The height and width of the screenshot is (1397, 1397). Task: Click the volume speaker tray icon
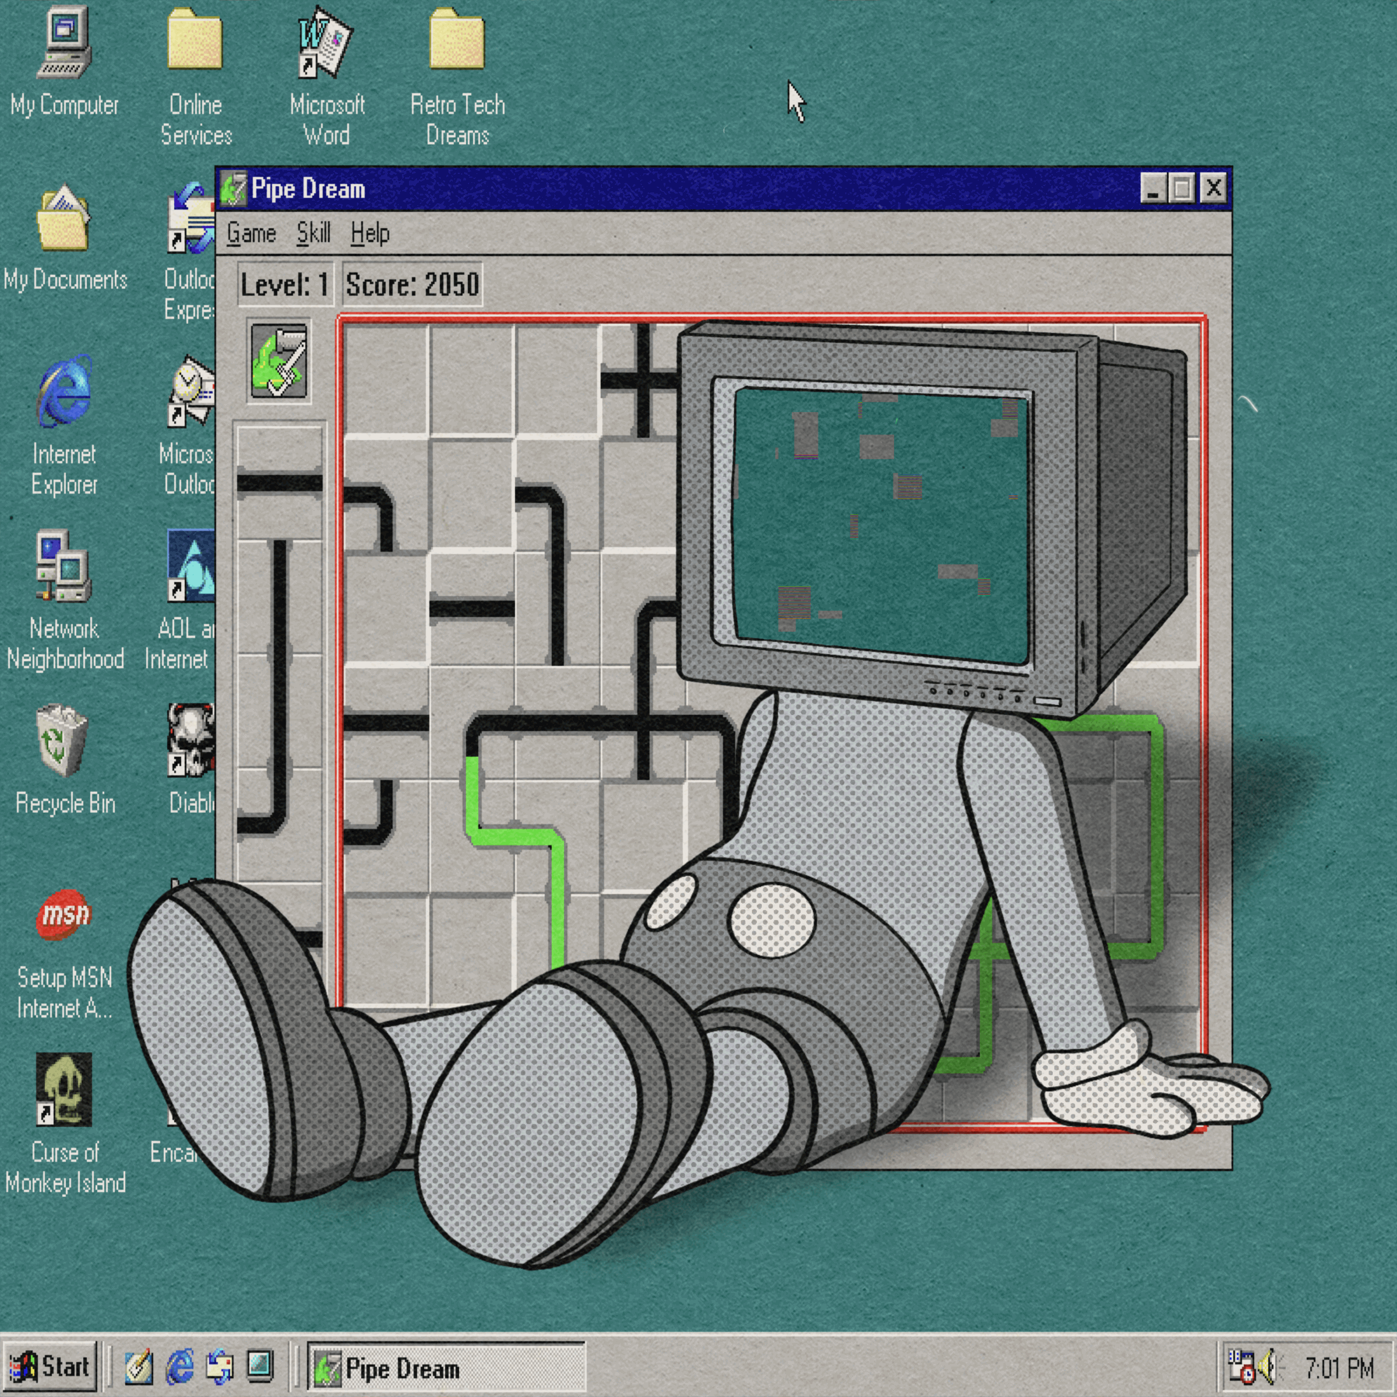pyautogui.click(x=1271, y=1367)
